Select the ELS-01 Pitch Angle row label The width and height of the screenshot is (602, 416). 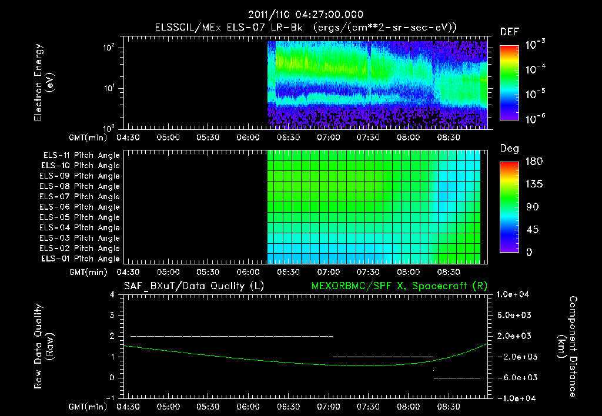(81, 259)
